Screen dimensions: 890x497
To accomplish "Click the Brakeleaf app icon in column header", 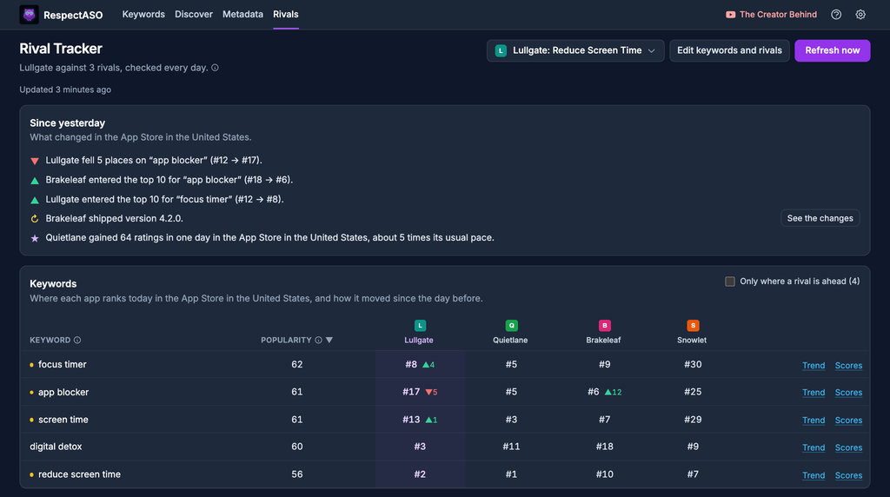I will click(x=605, y=326).
